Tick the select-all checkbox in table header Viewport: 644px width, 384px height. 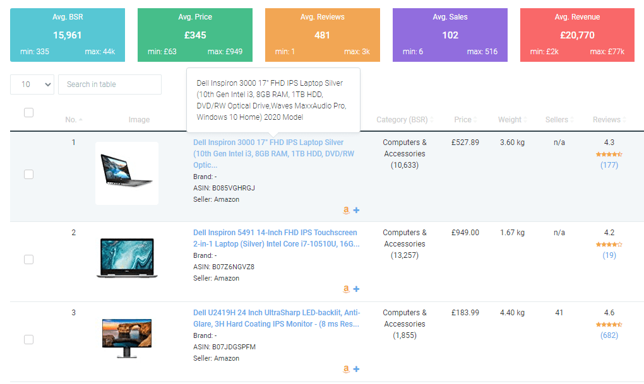(29, 112)
